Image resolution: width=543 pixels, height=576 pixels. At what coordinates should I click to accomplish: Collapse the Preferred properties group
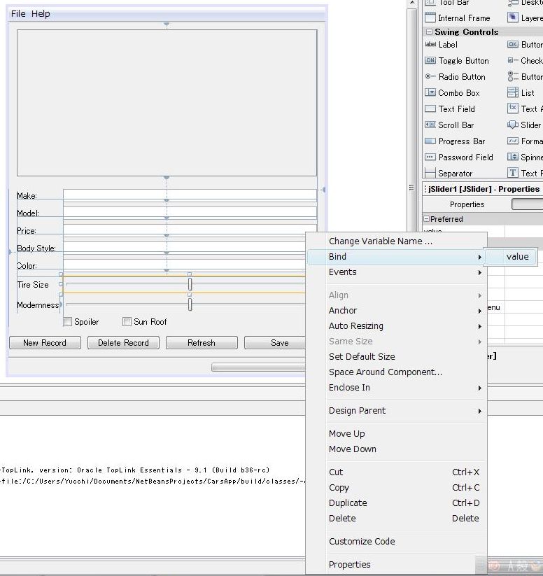click(427, 219)
